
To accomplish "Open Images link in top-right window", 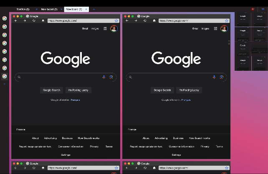I will tap(205, 28).
